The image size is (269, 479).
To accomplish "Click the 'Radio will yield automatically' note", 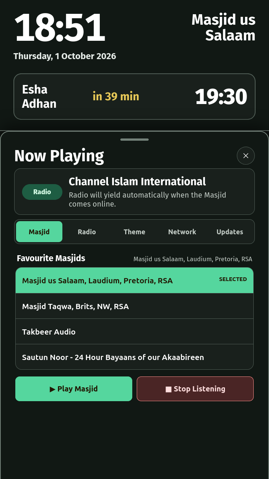I will click(x=148, y=199).
